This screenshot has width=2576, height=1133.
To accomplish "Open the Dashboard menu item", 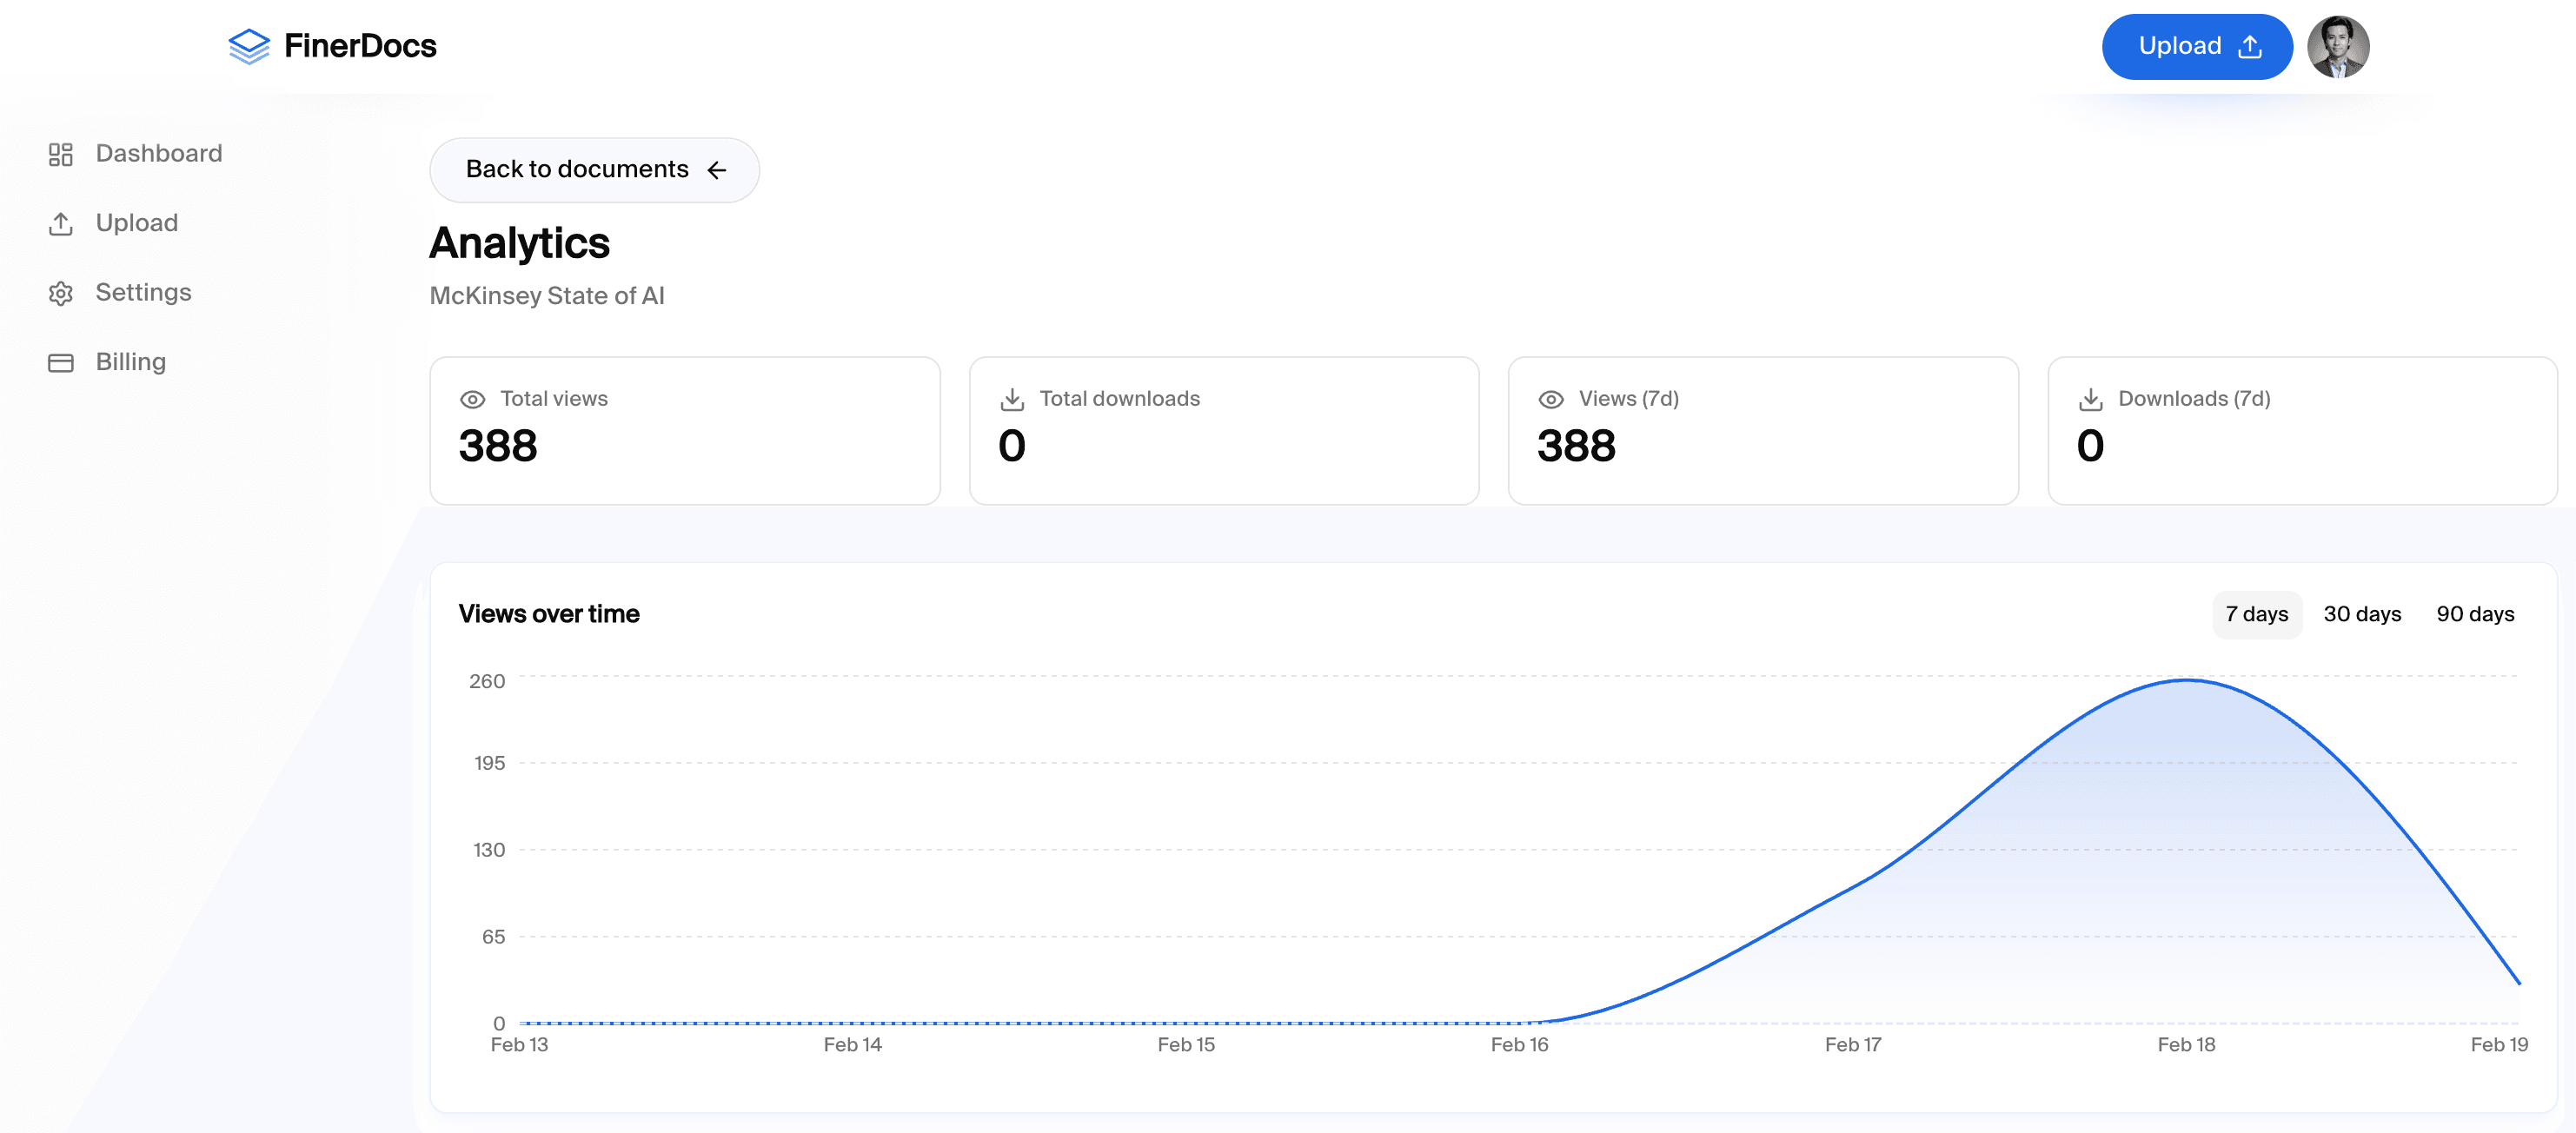I will point(158,153).
